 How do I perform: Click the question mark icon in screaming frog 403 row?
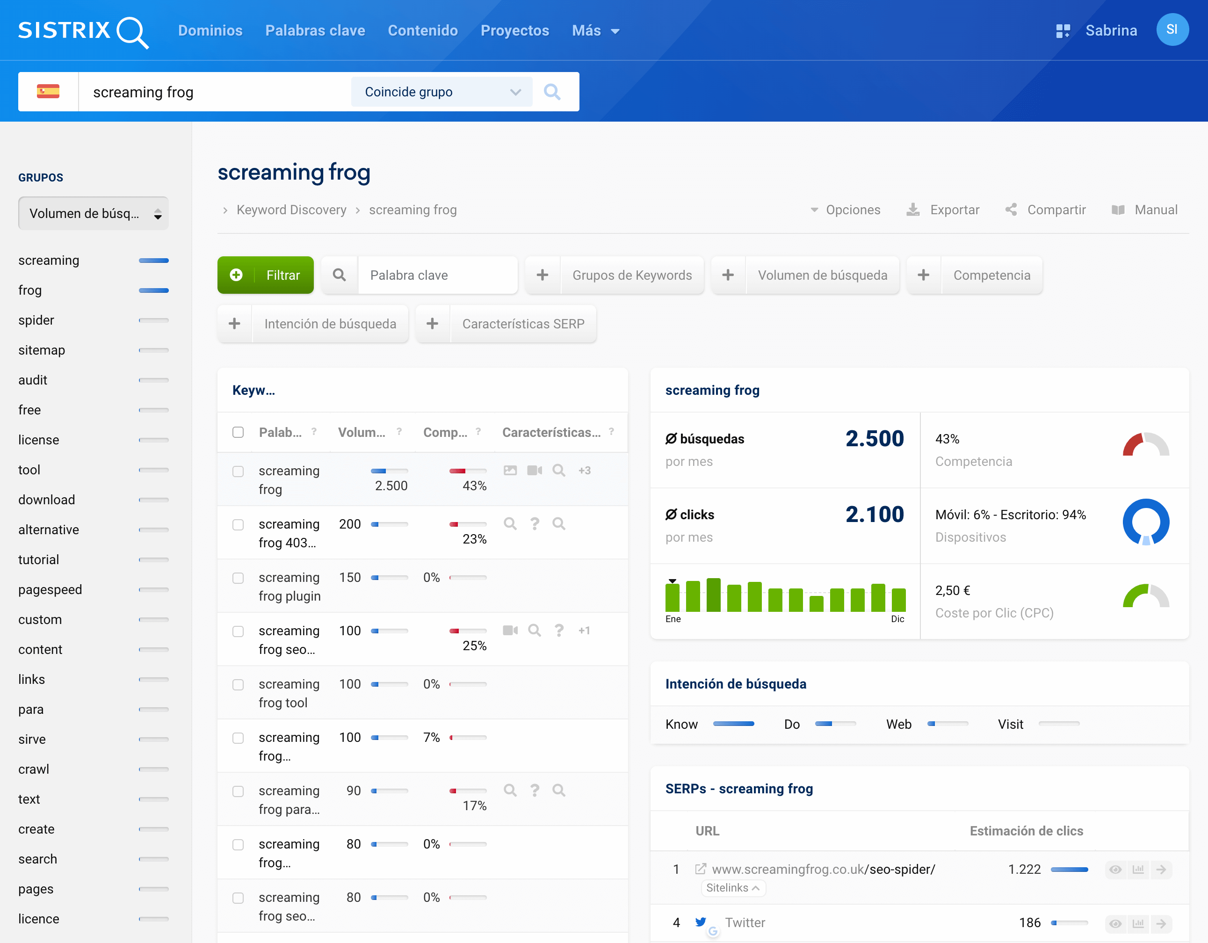[534, 523]
